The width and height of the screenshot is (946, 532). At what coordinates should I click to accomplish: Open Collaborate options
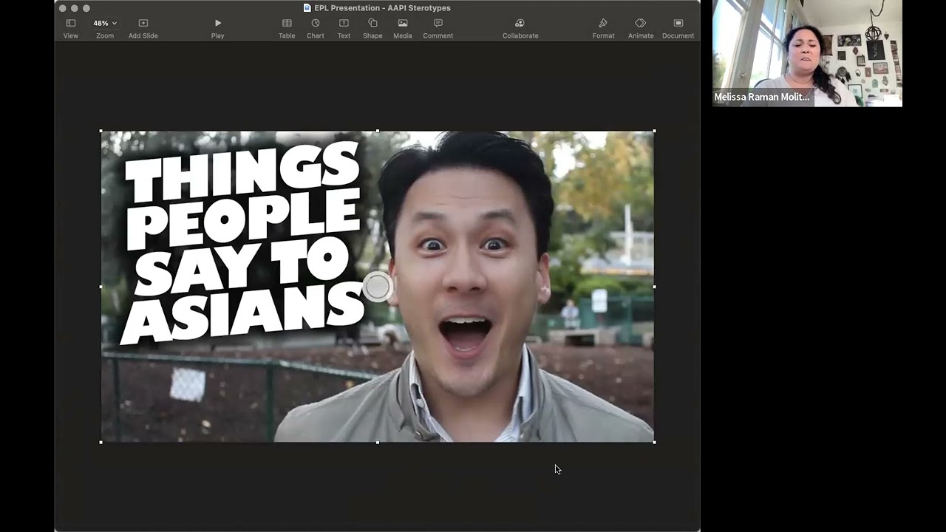coord(520,28)
